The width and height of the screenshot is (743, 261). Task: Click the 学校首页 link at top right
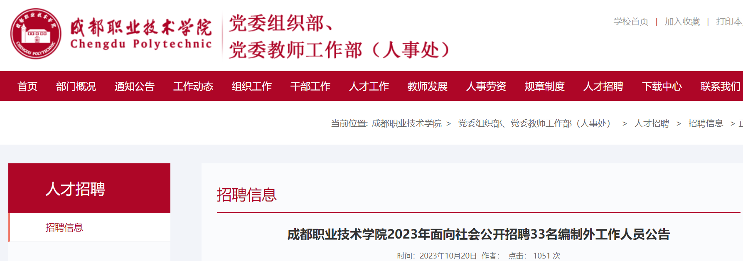click(x=631, y=22)
